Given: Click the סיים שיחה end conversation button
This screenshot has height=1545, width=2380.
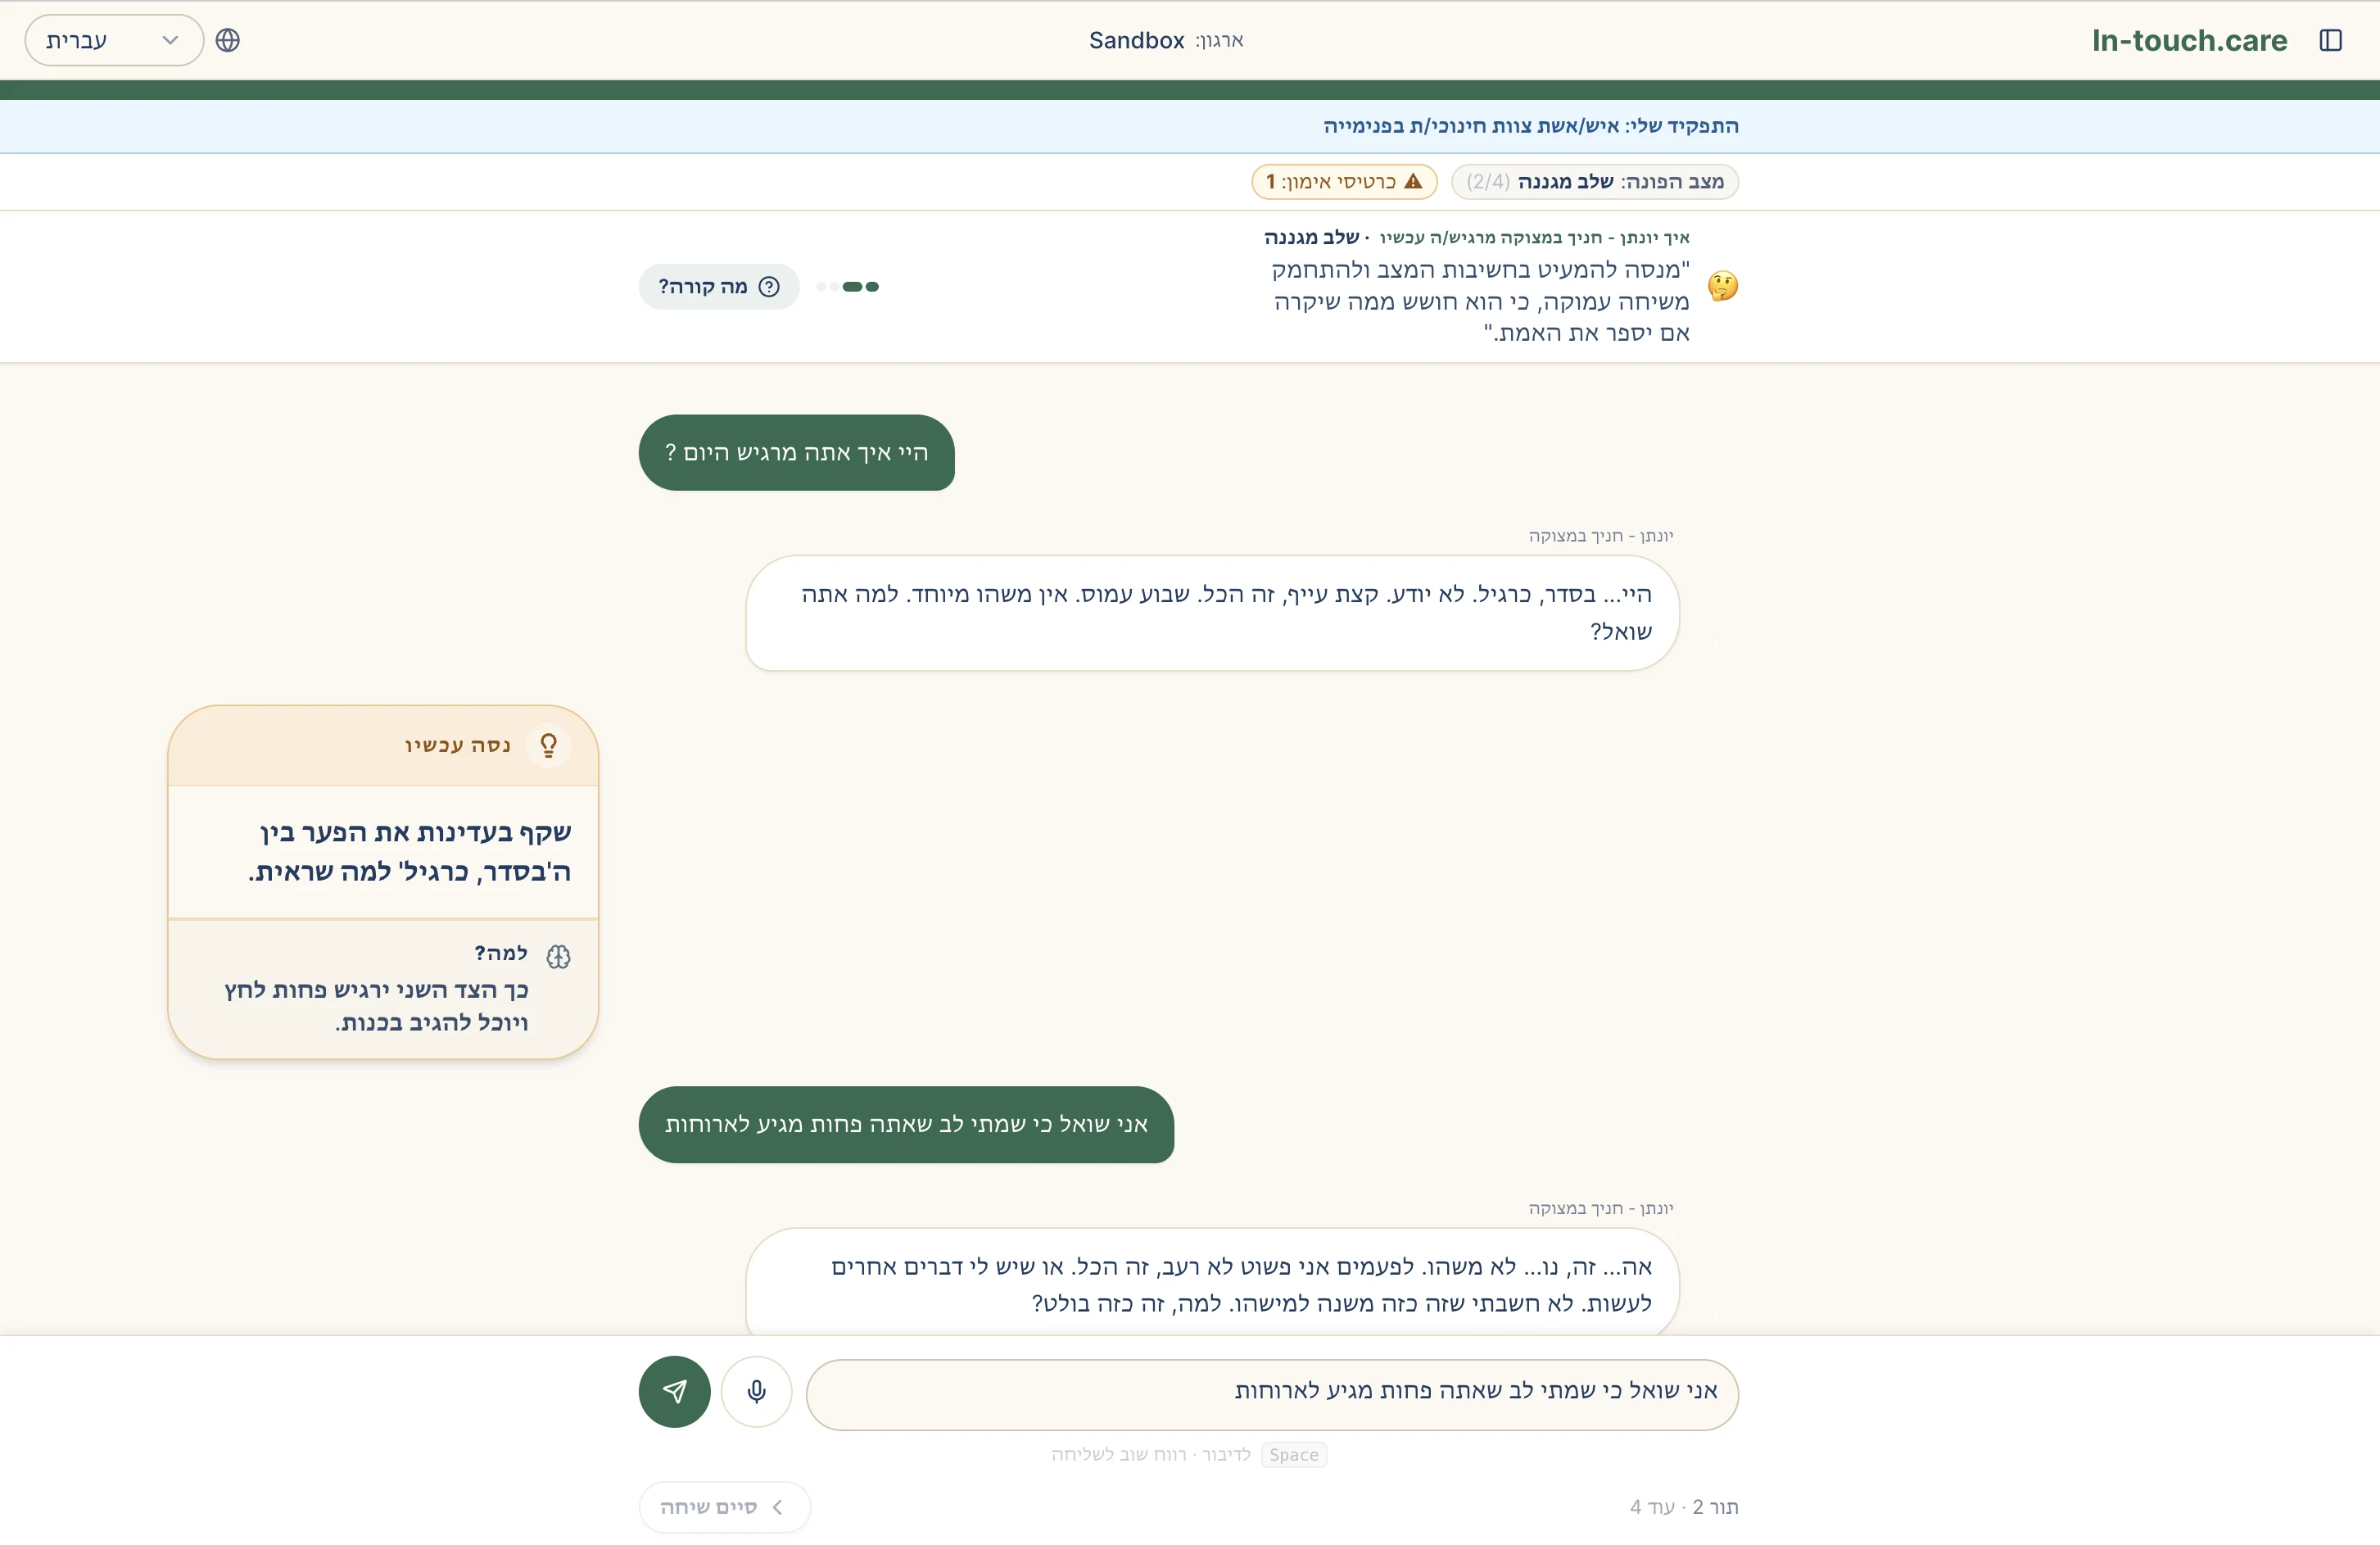Looking at the screenshot, I should [724, 1506].
